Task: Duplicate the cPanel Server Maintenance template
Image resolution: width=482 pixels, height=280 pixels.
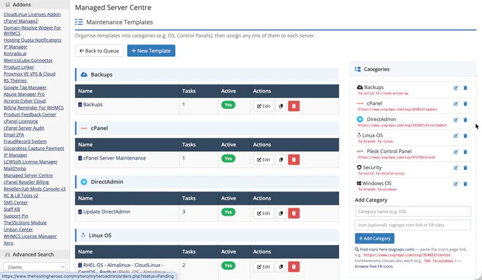Action: (x=281, y=160)
